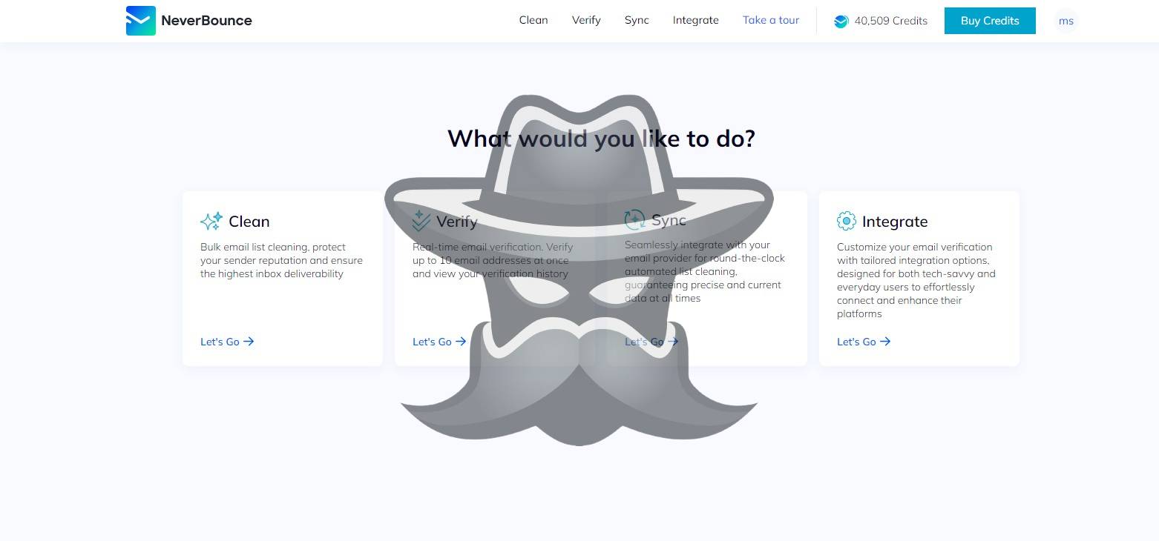Click Let's Go on the Clean card

point(220,342)
